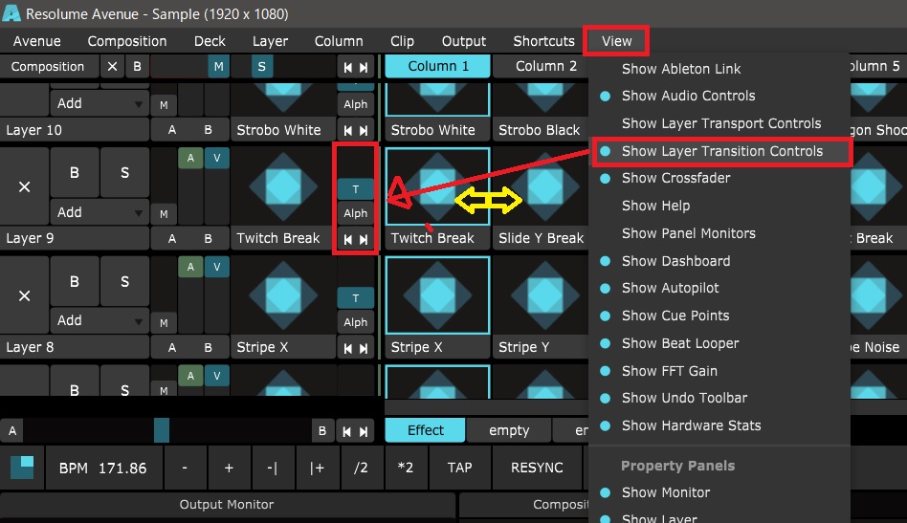Toggle Layer 9 video V fader button
907x523 pixels.
coord(217,158)
